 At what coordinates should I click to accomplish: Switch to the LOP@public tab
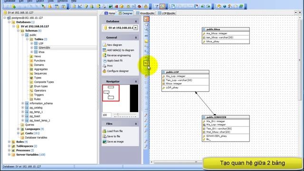167,13
